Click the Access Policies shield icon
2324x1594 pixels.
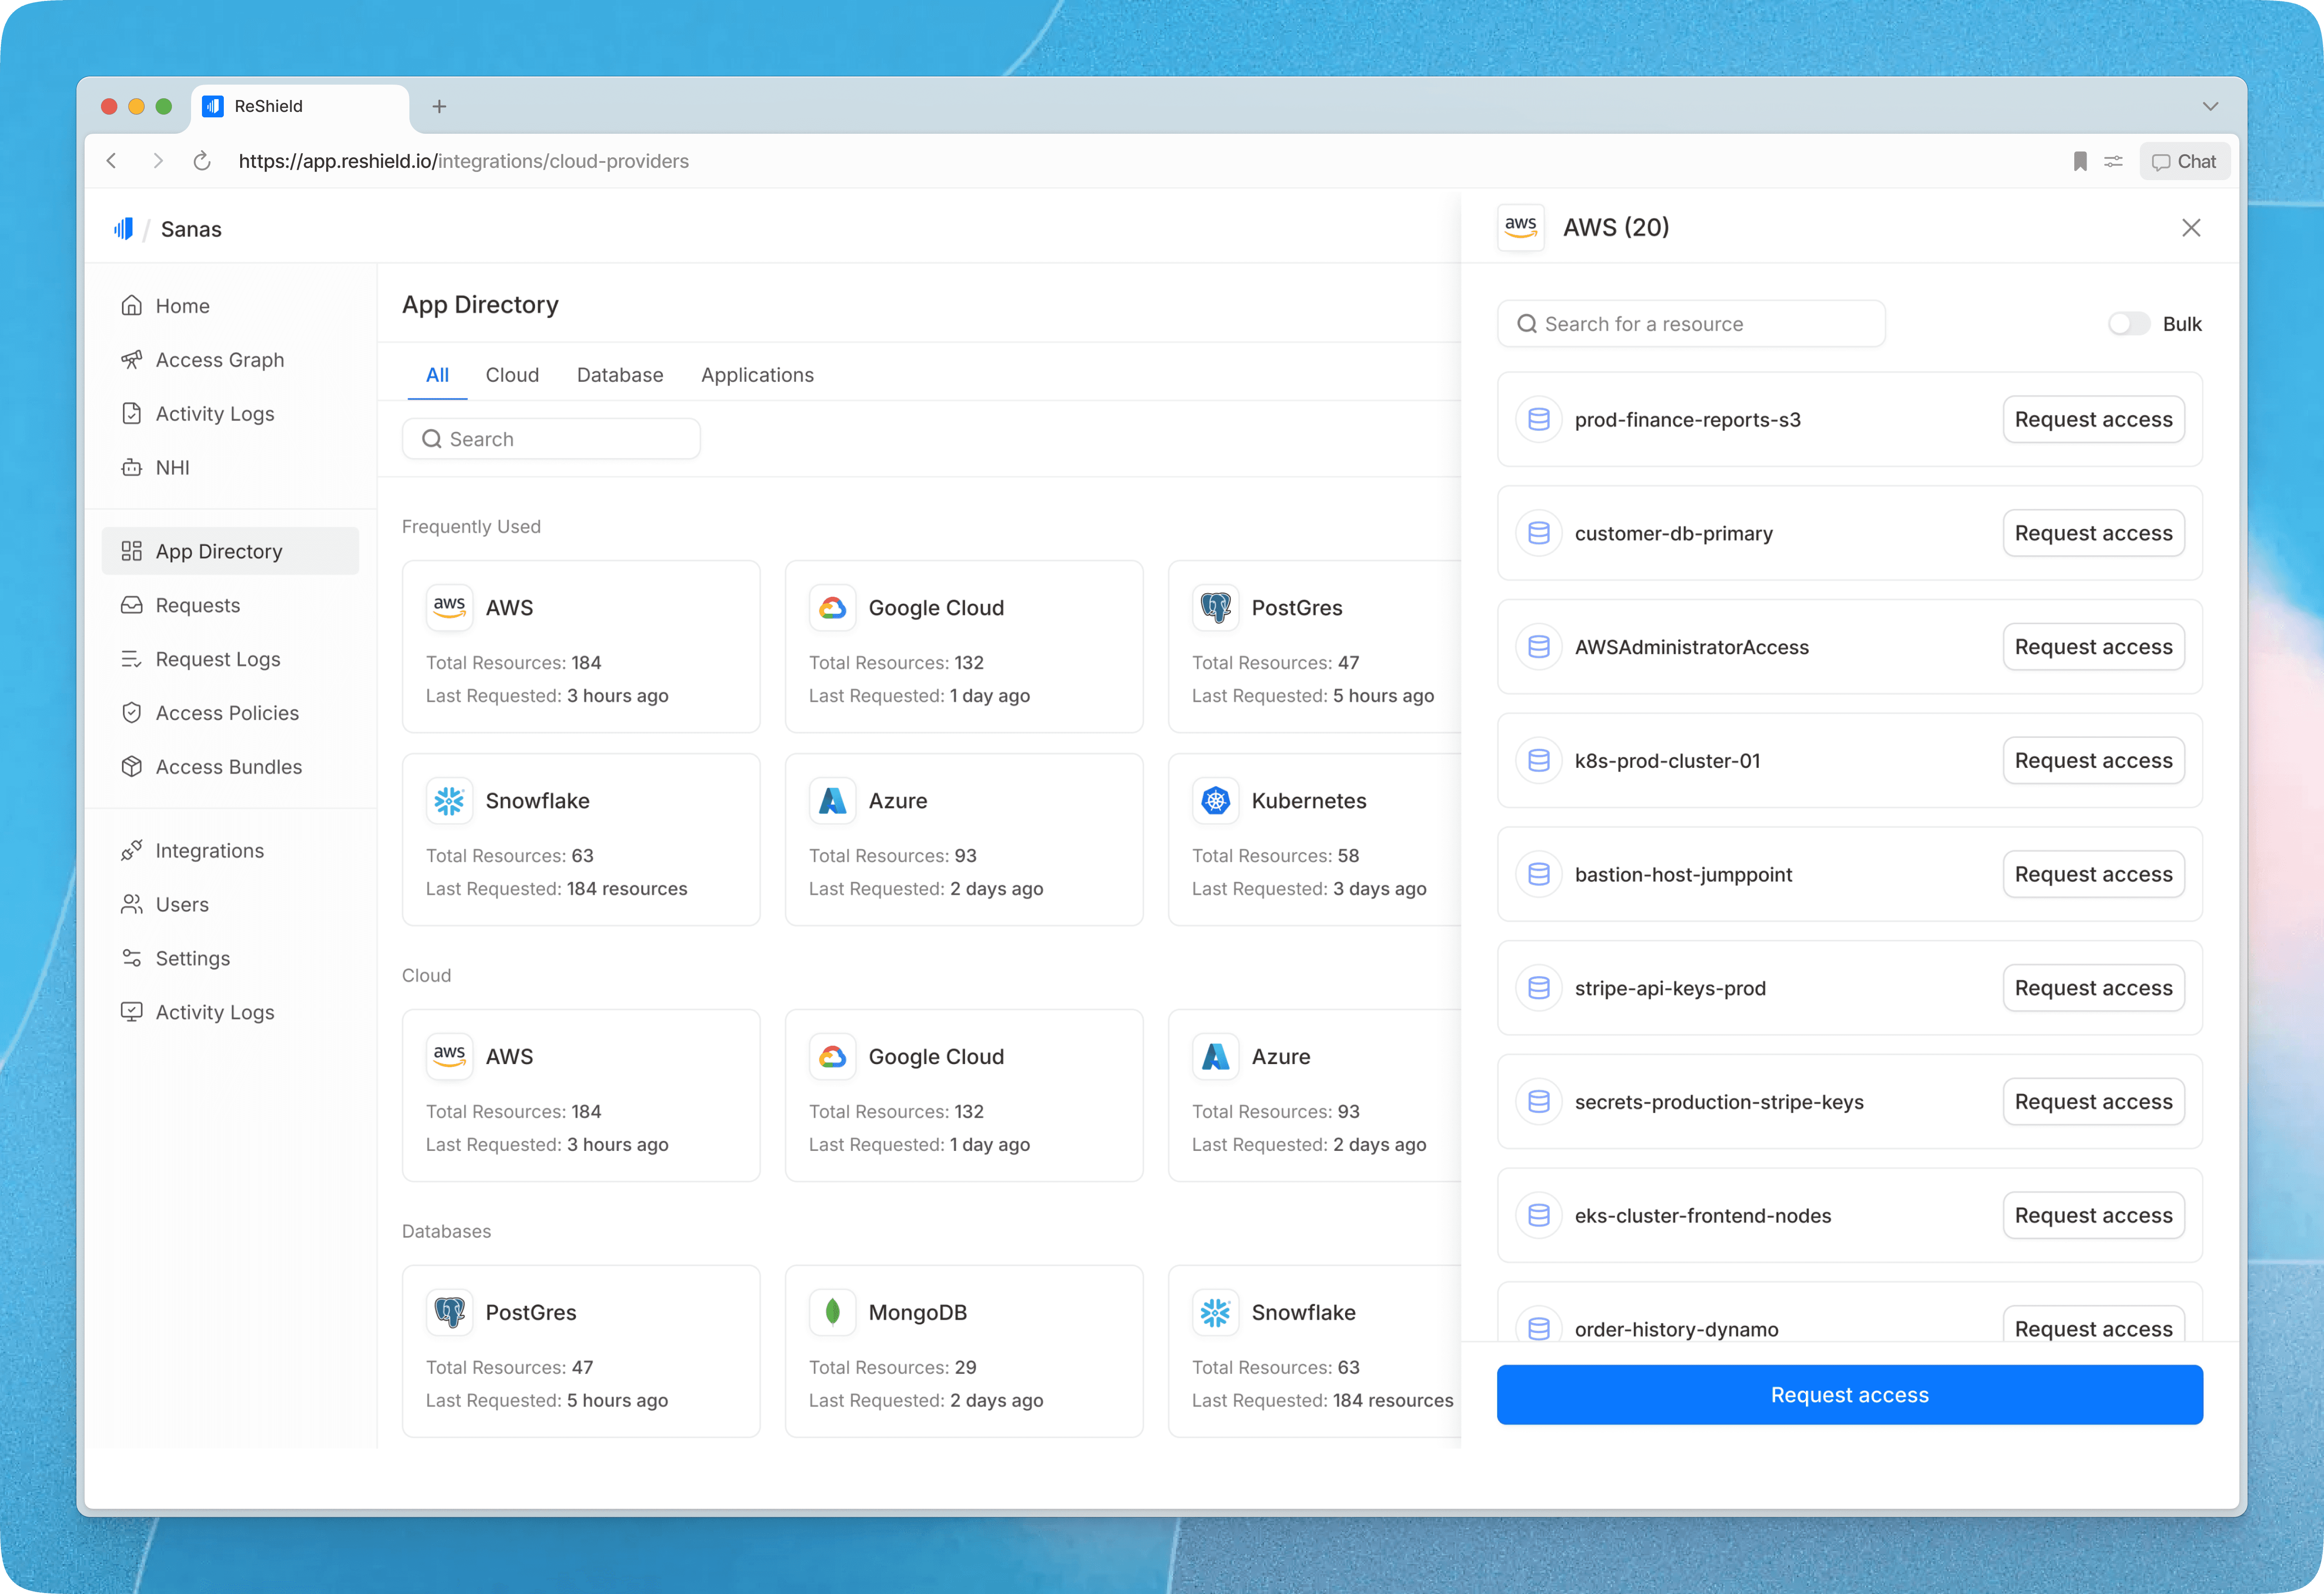click(x=131, y=713)
